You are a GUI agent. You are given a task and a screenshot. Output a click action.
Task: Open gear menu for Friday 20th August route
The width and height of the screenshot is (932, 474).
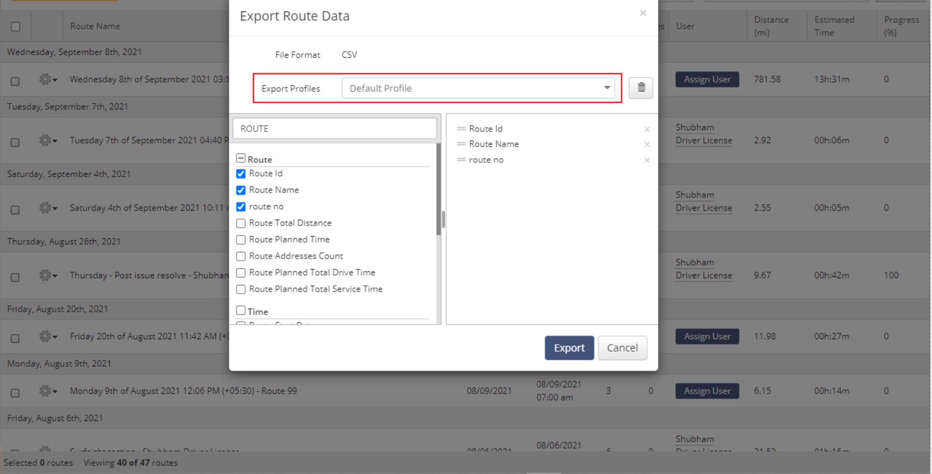(x=48, y=336)
